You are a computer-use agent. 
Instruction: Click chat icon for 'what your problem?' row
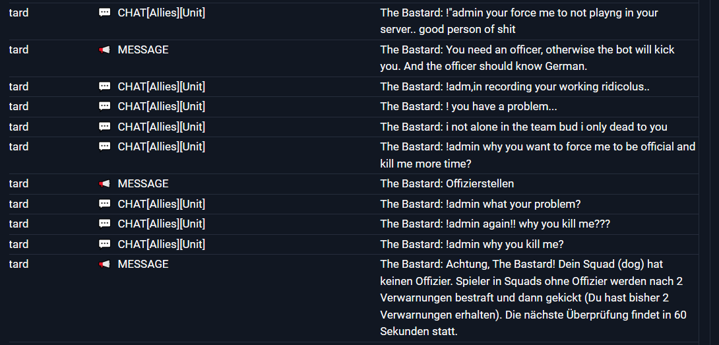[104, 204]
